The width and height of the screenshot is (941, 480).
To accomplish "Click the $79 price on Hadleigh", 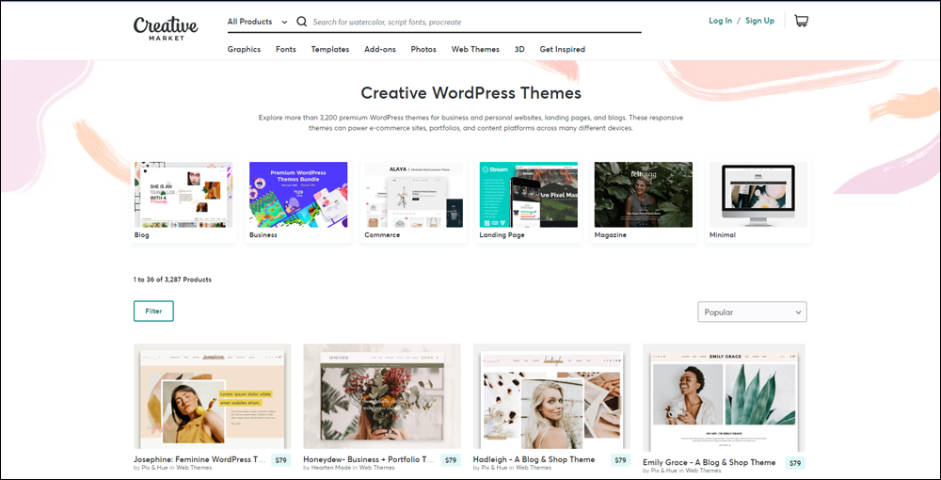I will pyautogui.click(x=620, y=460).
